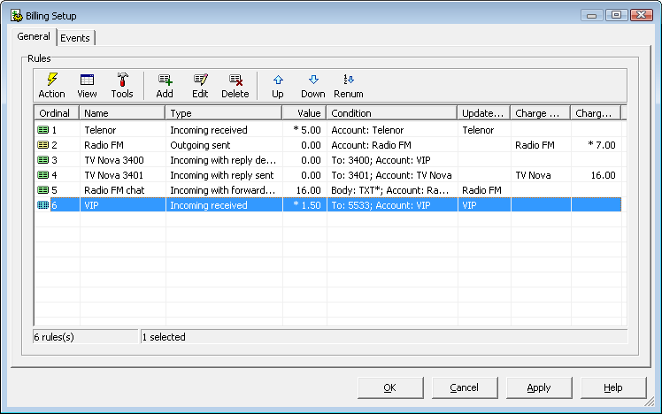This screenshot has width=662, height=414.
Task: Click the Condition column header
Action: click(391, 113)
